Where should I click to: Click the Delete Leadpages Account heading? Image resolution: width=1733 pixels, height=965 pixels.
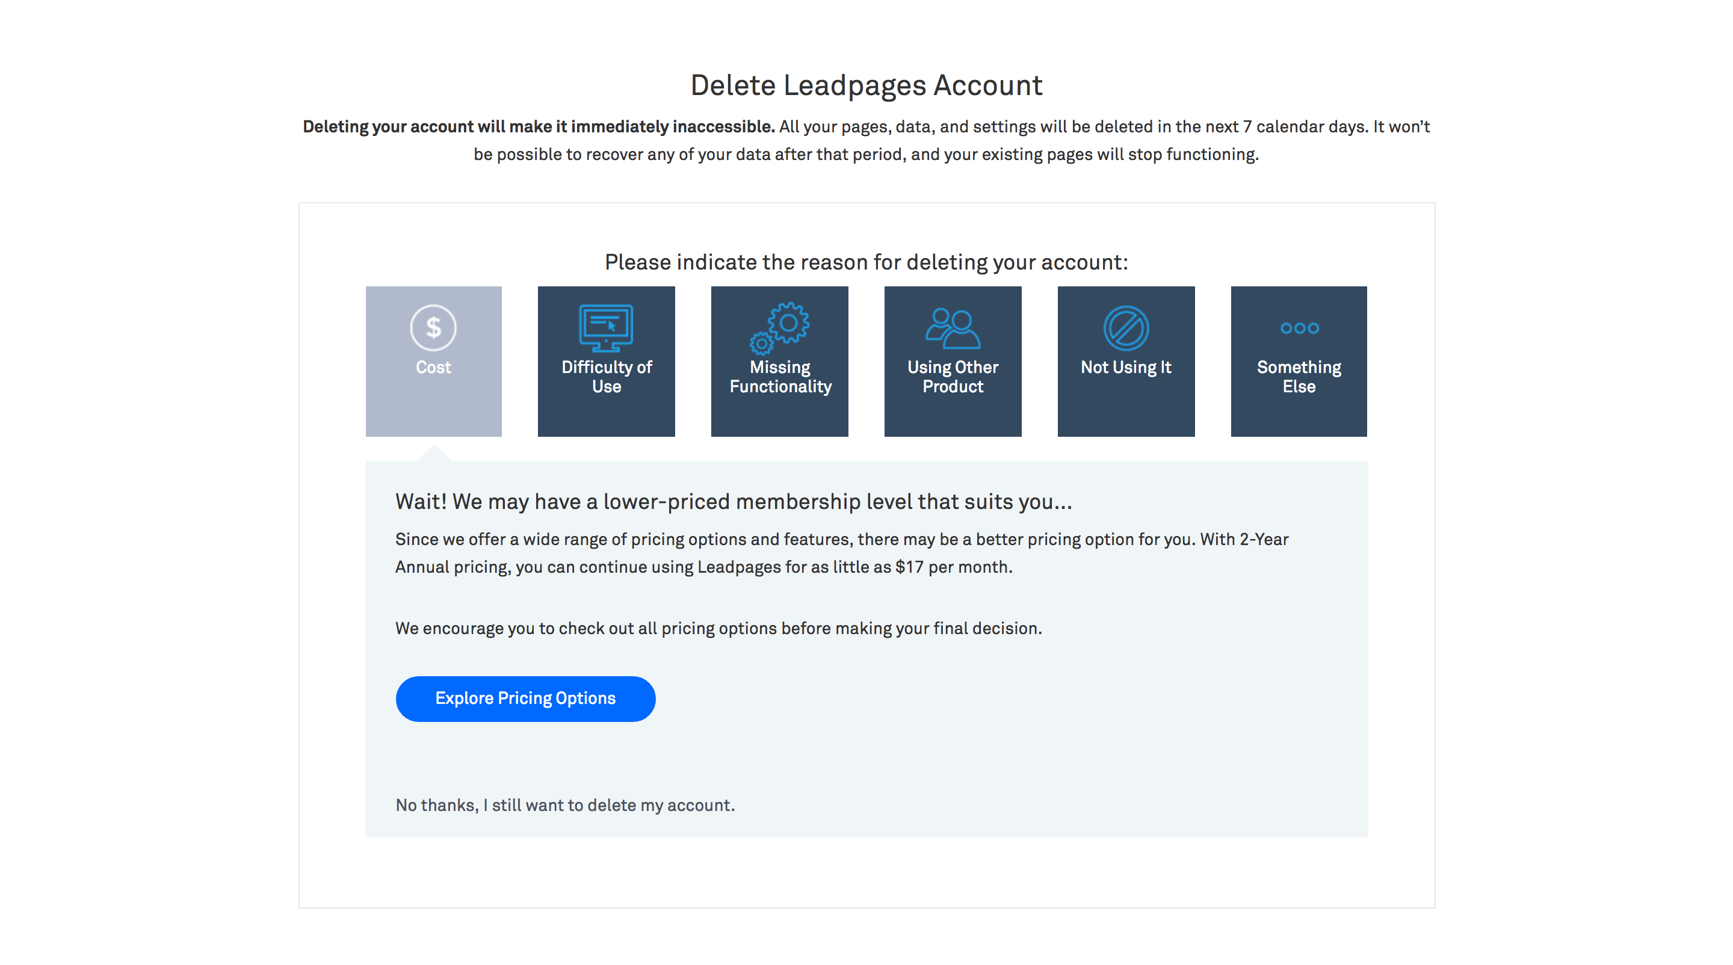point(866,85)
